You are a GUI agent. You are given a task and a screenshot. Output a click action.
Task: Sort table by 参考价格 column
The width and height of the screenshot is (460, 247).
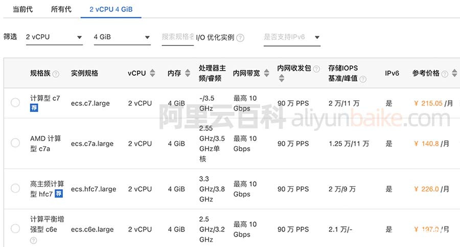(454, 73)
